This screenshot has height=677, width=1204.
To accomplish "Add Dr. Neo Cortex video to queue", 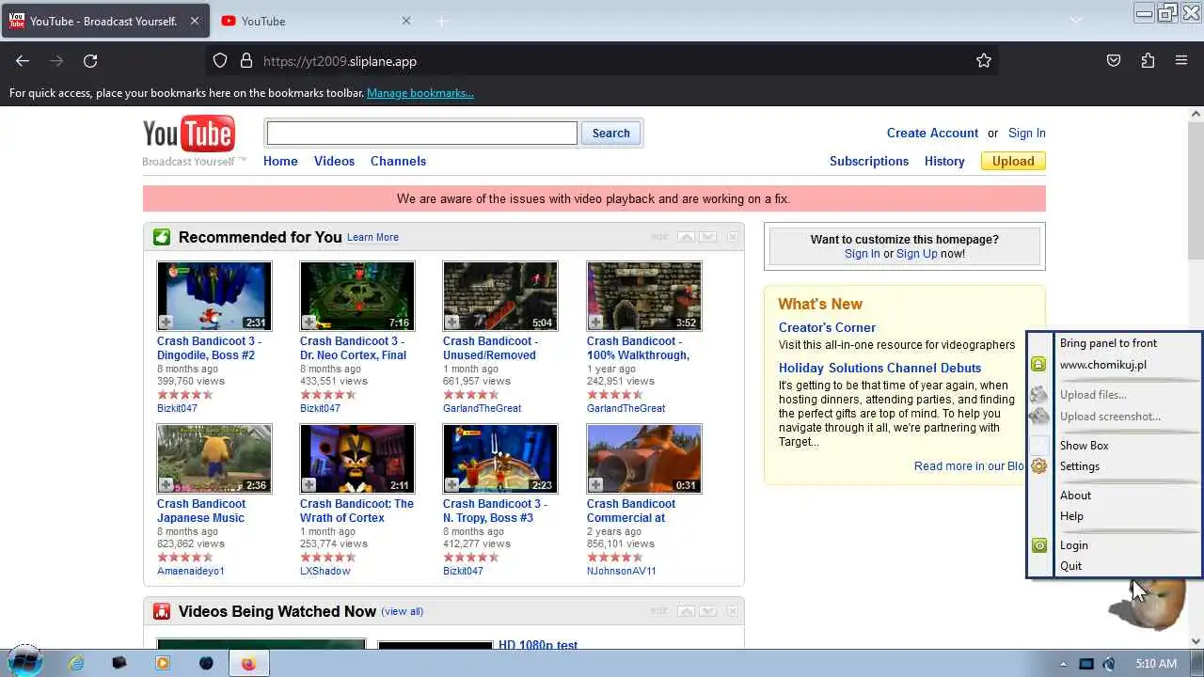I will (309, 323).
